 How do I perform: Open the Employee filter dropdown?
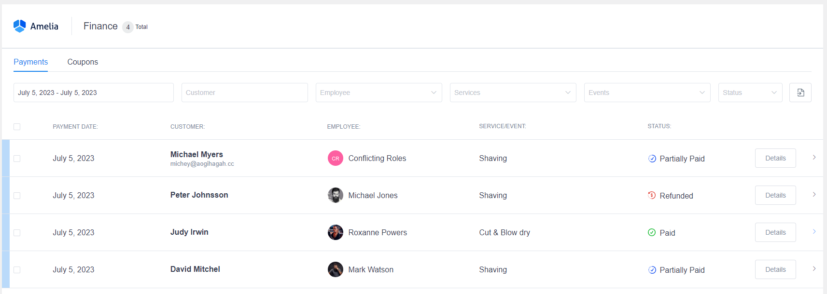click(378, 93)
